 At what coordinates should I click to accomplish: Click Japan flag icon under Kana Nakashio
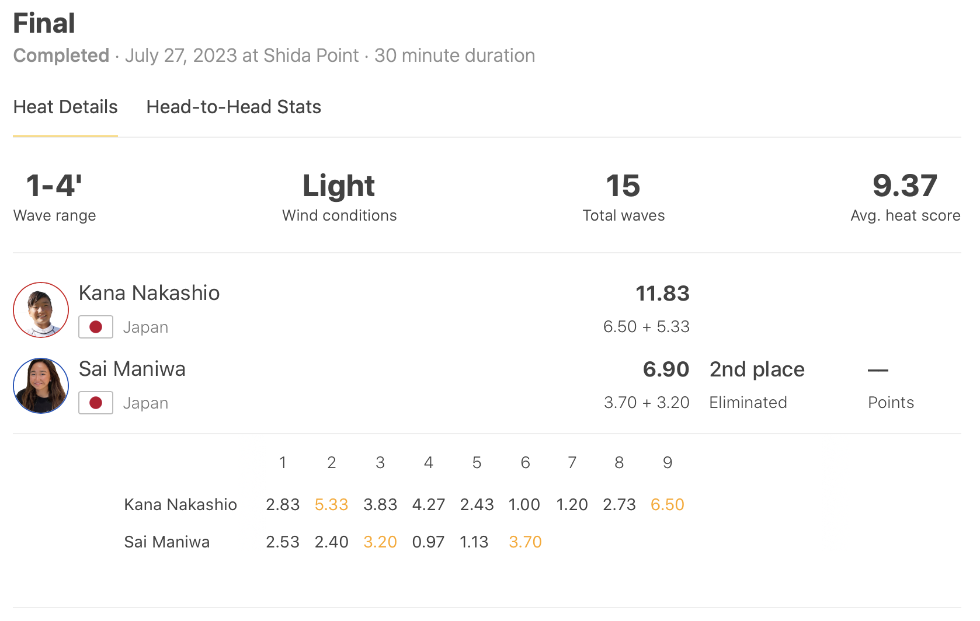(x=96, y=327)
